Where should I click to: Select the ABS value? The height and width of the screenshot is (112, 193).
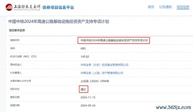(x=83, y=48)
